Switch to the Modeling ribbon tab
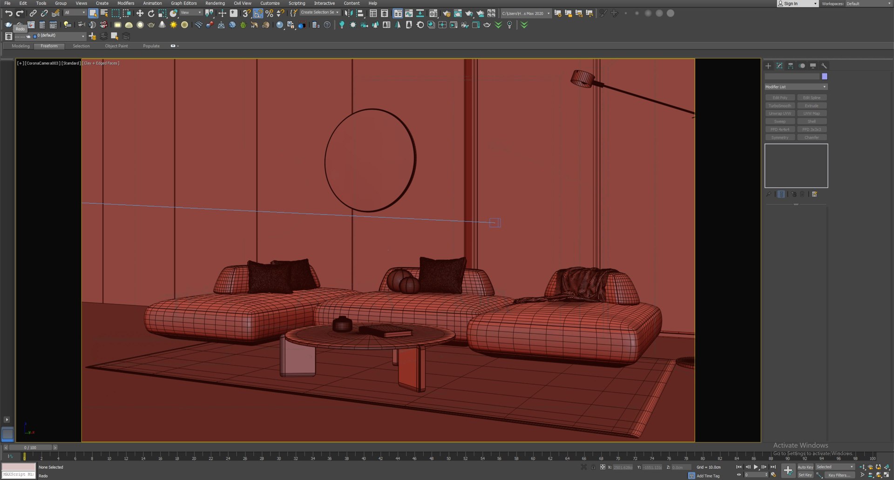The height and width of the screenshot is (480, 894). 20,46
